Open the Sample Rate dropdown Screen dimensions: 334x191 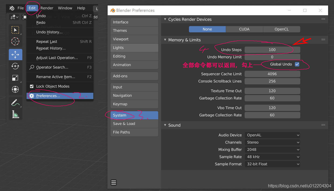(272, 157)
